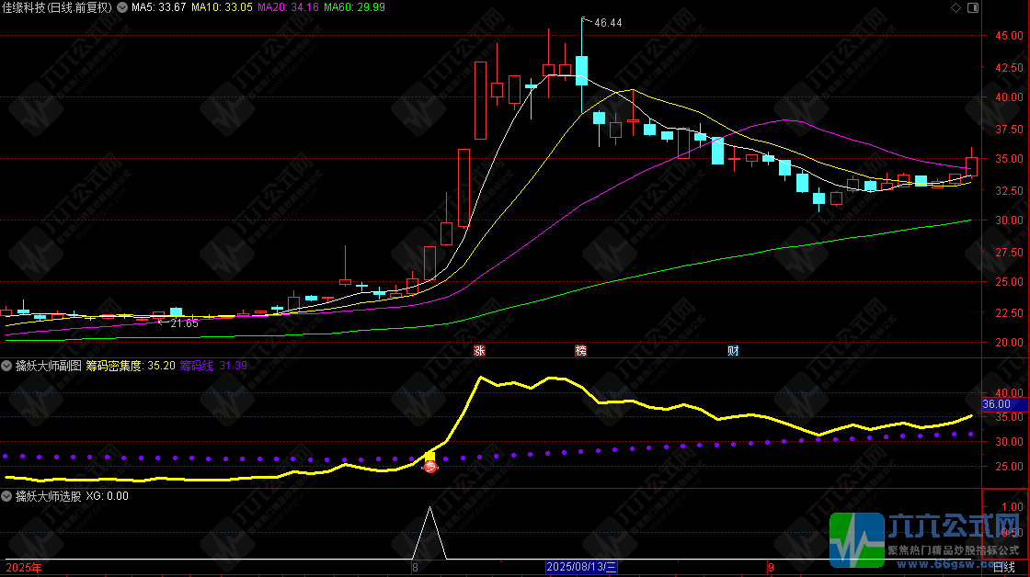Screen dimensions: 1030x577
Task: Click the 撸妖大师副图 indicator name
Action: (49, 366)
